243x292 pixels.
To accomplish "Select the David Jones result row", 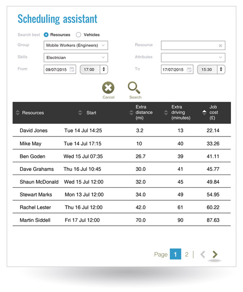I will 121,131.
